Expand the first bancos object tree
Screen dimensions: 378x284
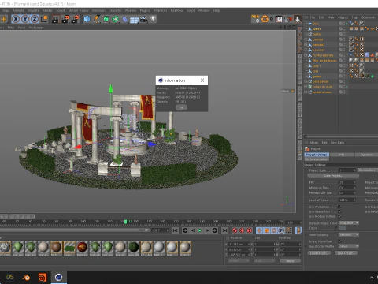(x=306, y=39)
